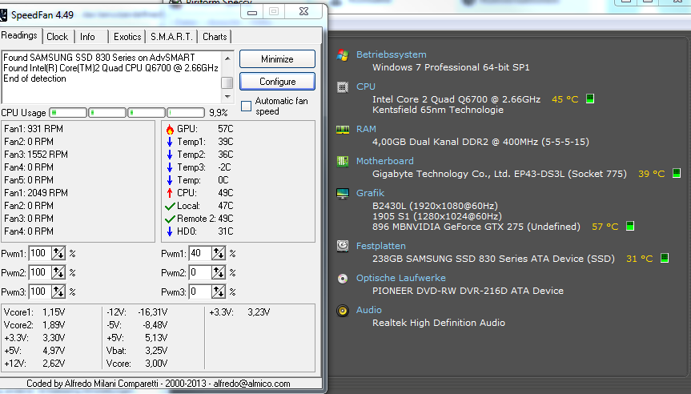Switch to the Exotics tab

pyautogui.click(x=127, y=37)
